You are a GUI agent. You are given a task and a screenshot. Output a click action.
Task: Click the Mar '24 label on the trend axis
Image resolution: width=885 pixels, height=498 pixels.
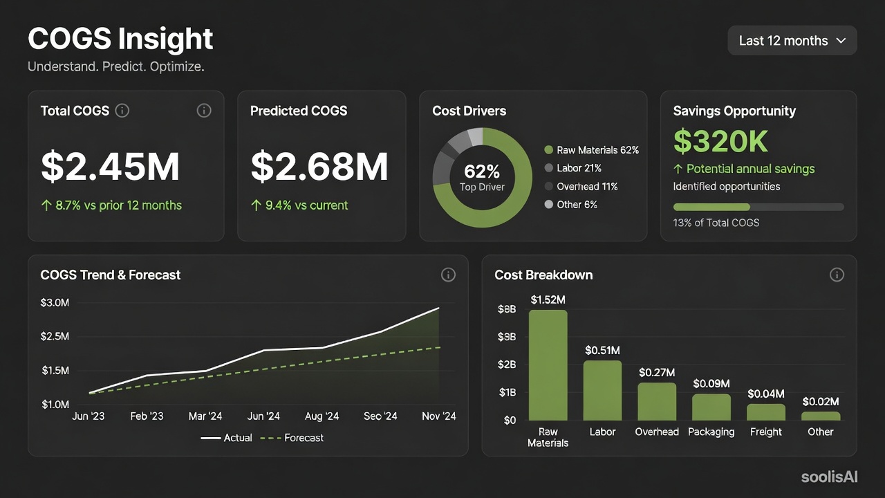coord(205,416)
